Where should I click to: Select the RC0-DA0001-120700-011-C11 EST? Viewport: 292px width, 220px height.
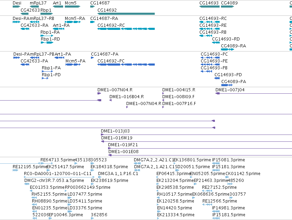tap(59, 177)
